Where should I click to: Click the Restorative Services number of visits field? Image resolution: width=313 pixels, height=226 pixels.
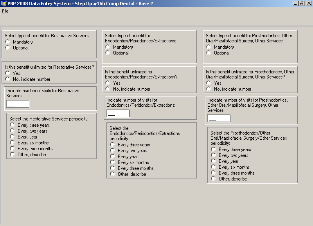click(x=18, y=104)
